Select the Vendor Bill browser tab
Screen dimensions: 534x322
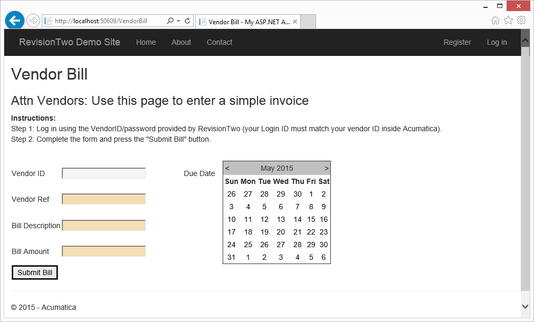coord(248,22)
